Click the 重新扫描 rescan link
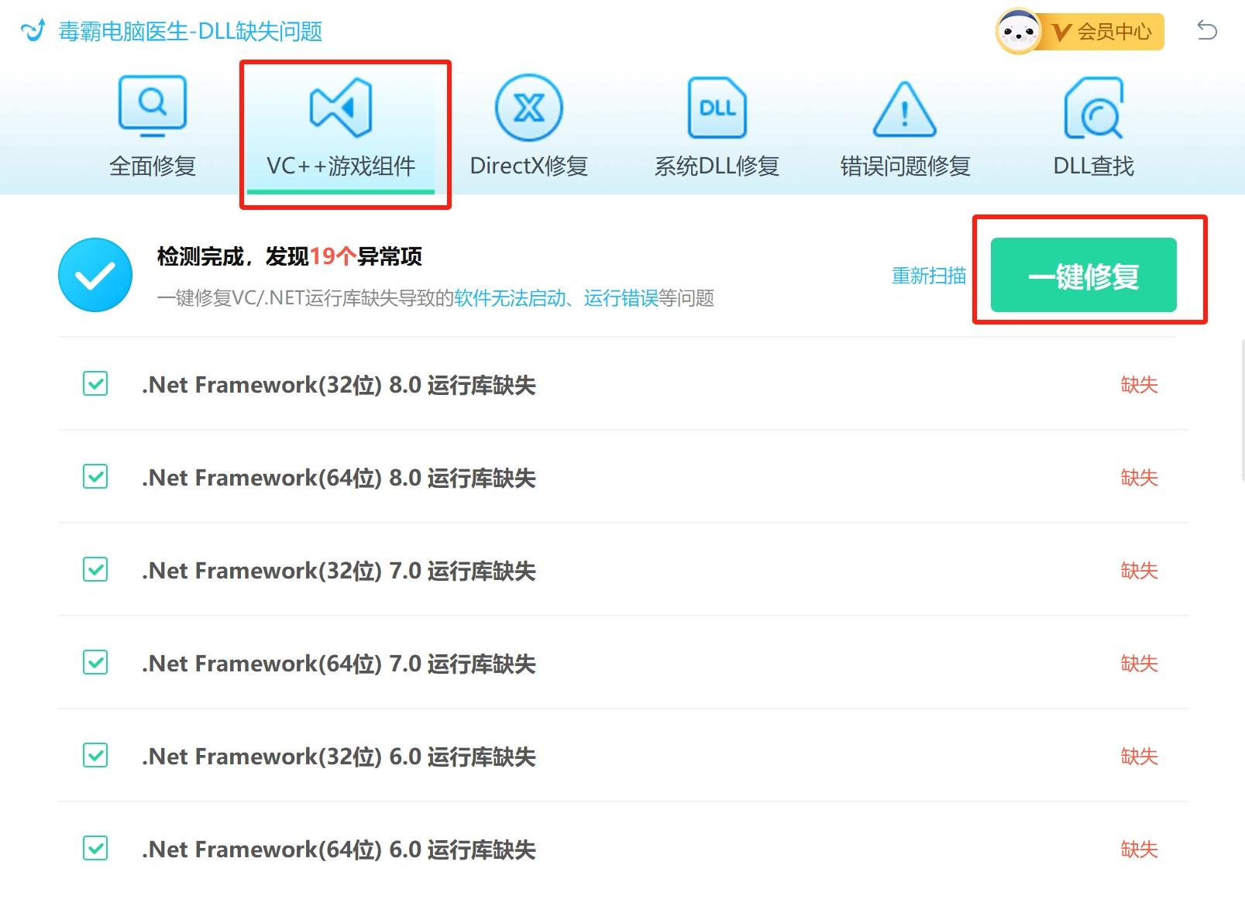Screen dimensions: 1245x913 928,276
